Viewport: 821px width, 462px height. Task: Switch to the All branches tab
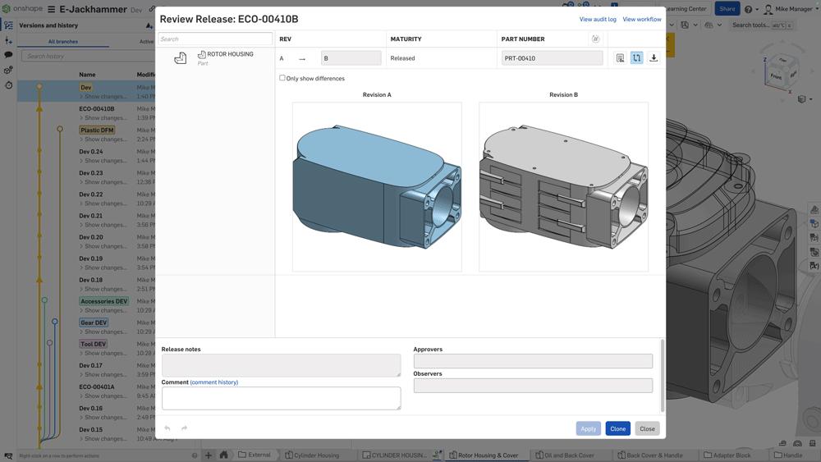tap(63, 41)
